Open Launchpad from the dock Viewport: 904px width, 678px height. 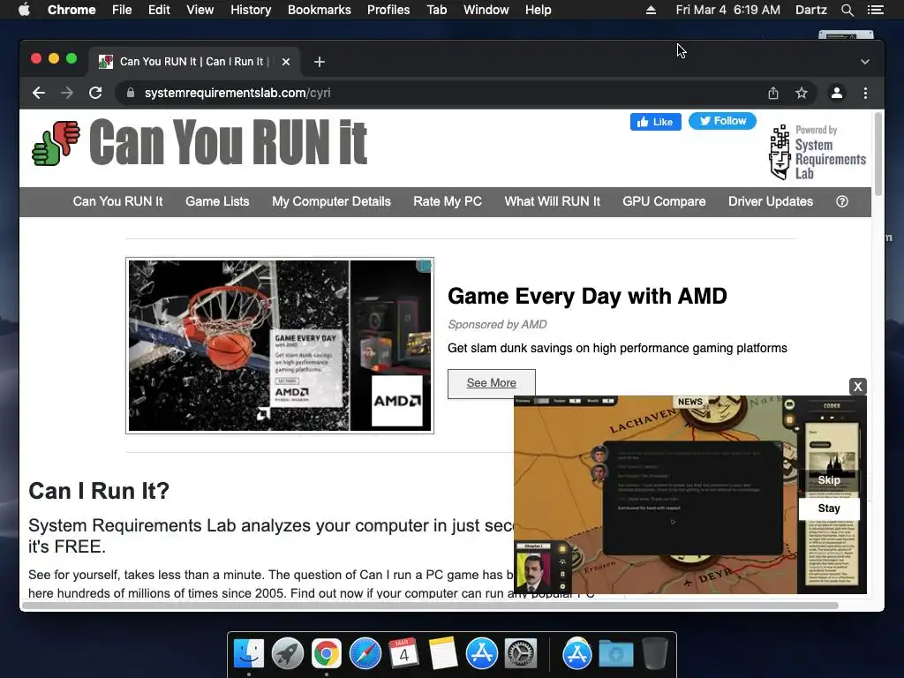(288, 654)
